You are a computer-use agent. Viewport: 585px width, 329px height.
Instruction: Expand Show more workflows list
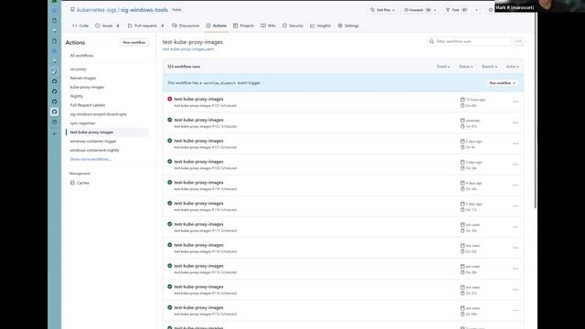[x=90, y=159]
